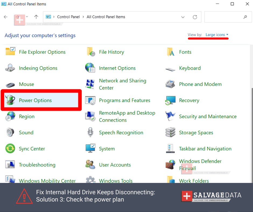Click the Power Options battery icon

10,100
